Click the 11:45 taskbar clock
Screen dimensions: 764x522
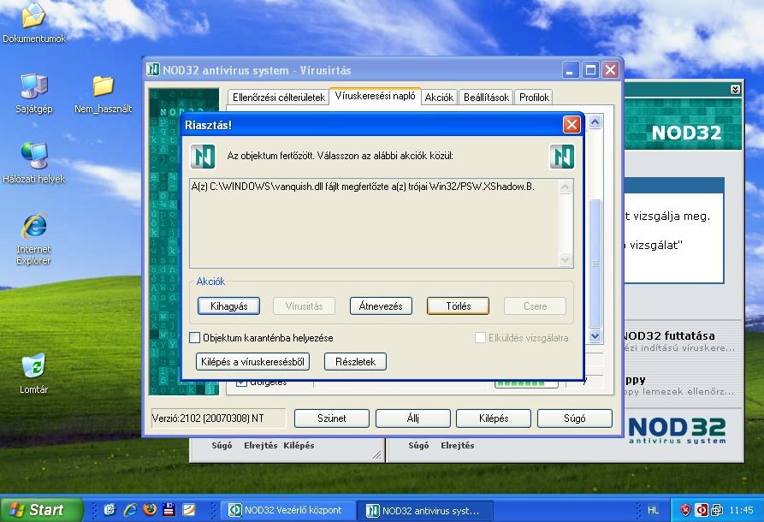[741, 510]
